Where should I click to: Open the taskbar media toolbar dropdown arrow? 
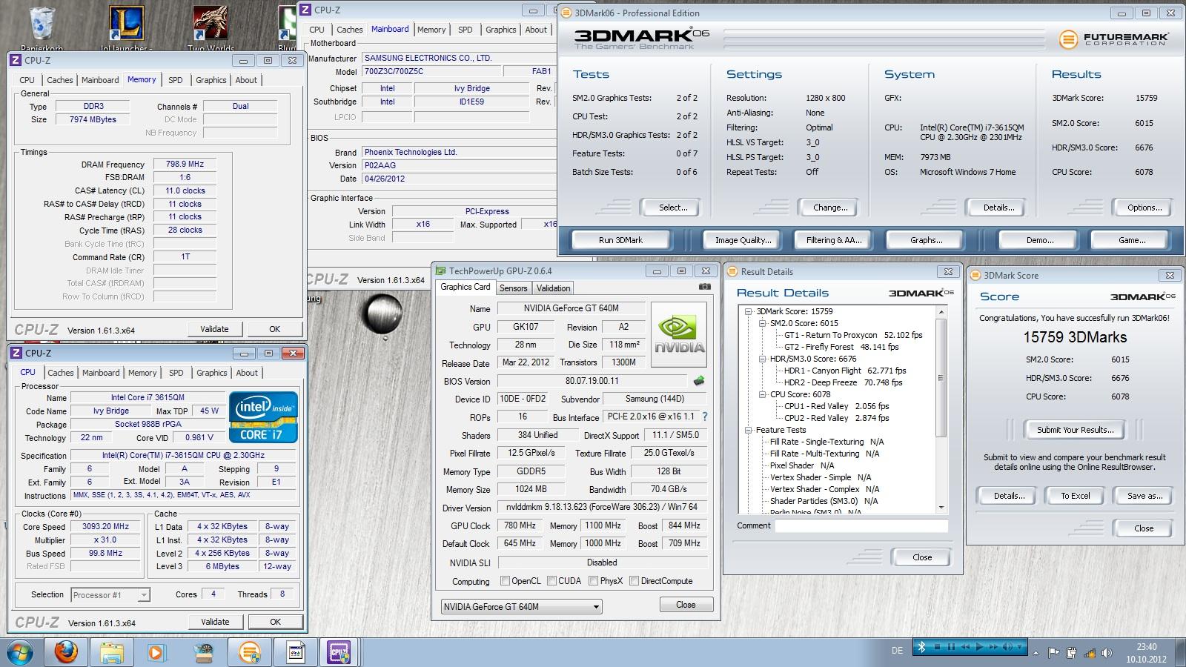point(1019,647)
